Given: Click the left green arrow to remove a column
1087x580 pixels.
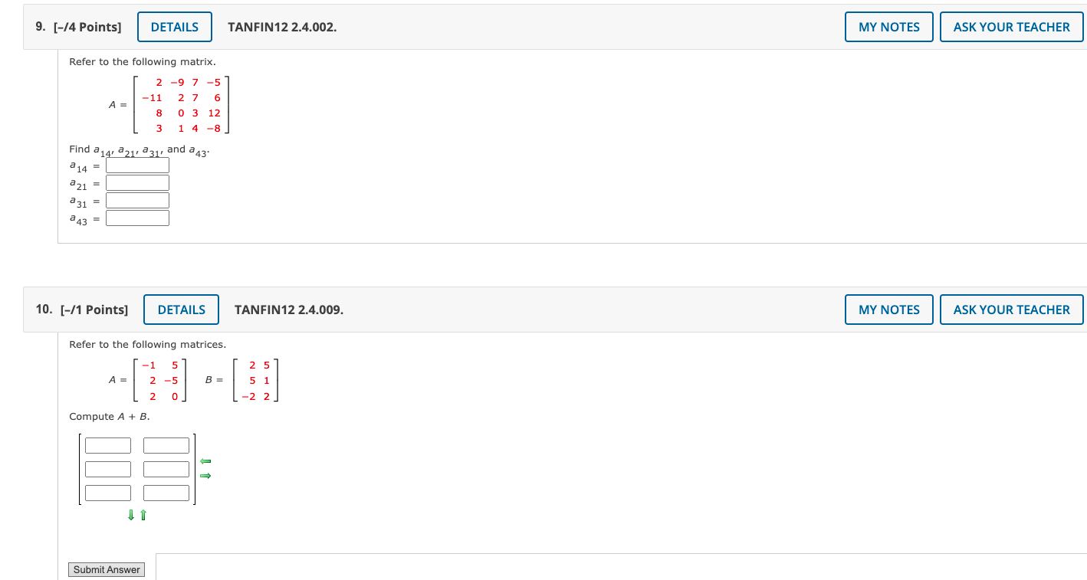Looking at the screenshot, I should tap(204, 461).
